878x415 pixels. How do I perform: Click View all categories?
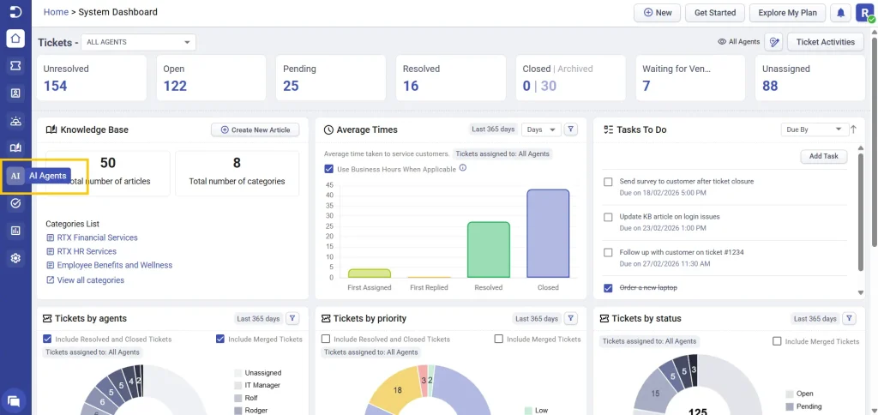pyautogui.click(x=90, y=280)
